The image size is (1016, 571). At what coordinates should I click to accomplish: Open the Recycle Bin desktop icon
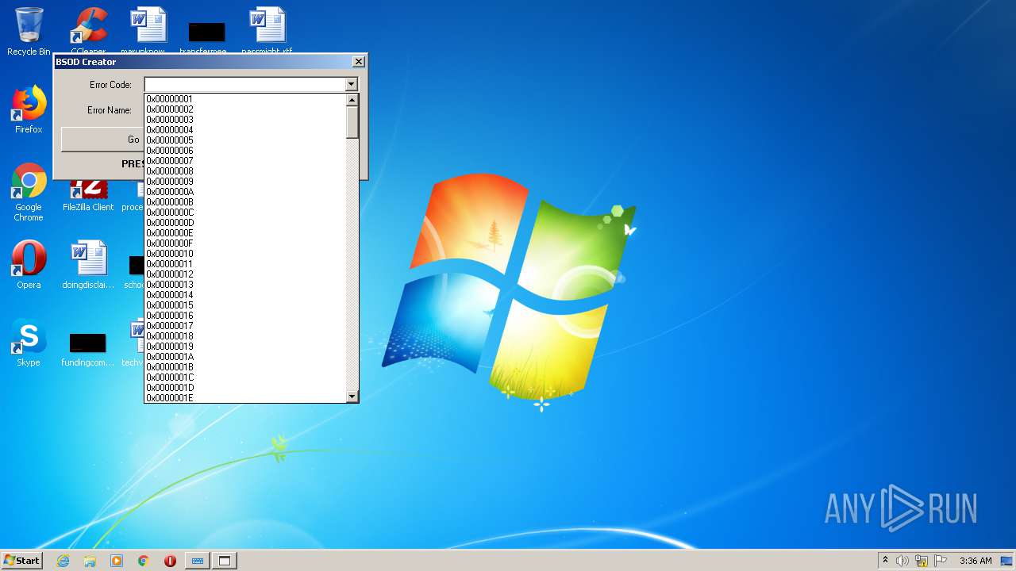29,30
